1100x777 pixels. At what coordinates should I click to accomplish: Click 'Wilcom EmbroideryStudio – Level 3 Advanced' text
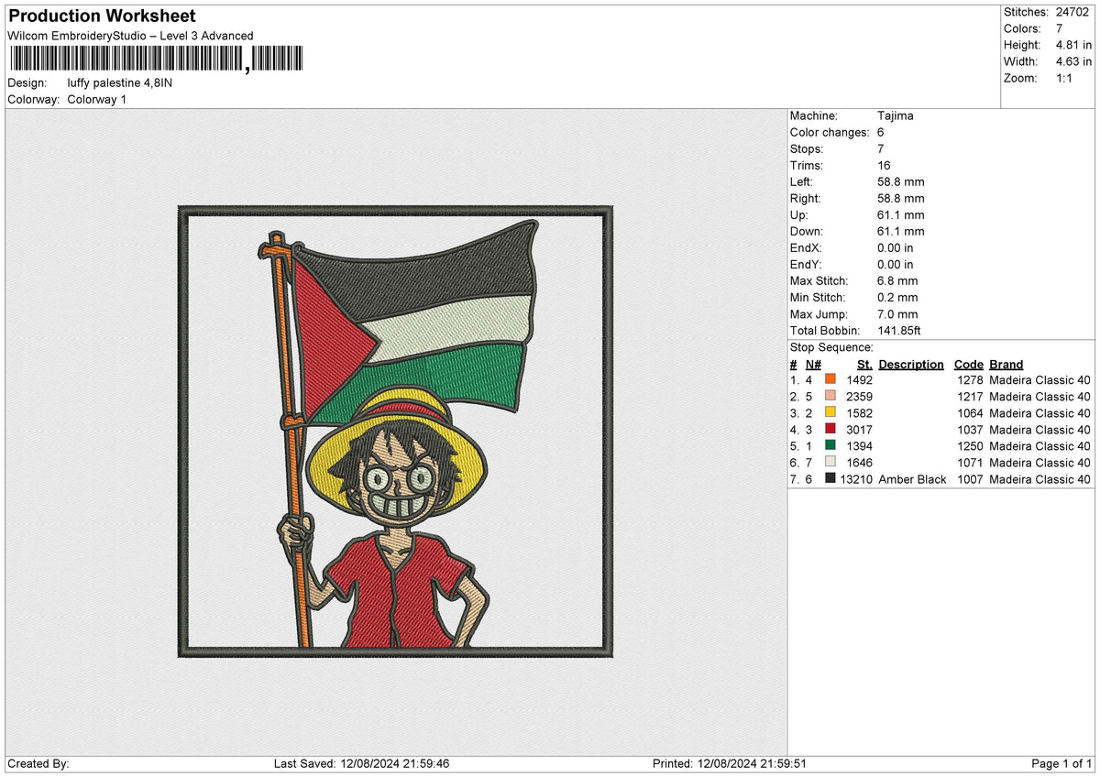click(x=130, y=36)
